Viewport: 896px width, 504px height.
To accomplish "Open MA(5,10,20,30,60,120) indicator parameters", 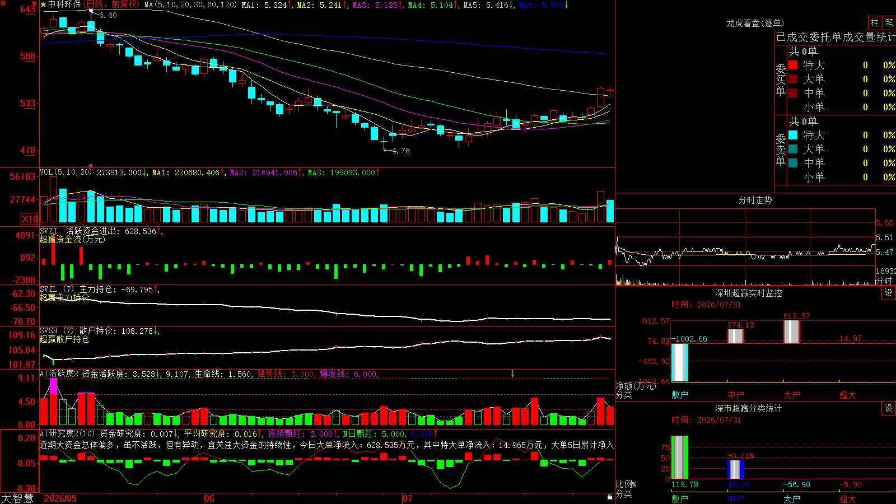I will (191, 4).
